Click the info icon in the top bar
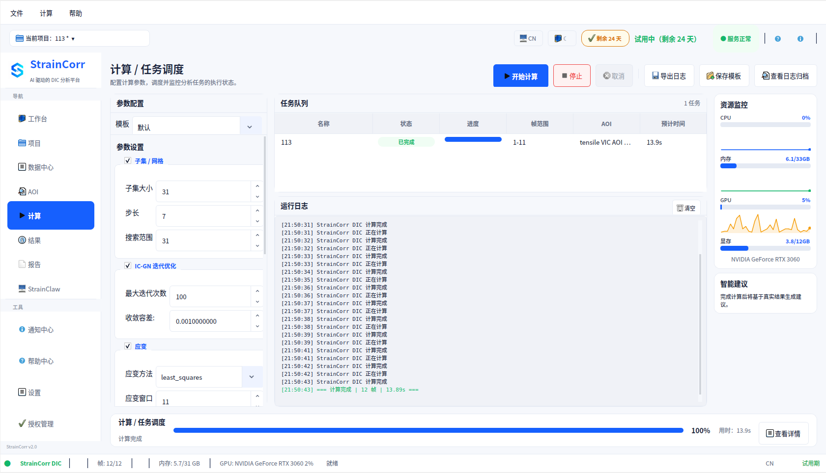This screenshot has width=826, height=473. pos(800,39)
